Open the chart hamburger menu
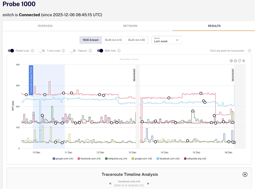This screenshot has height=189, width=255. tap(244, 61)
